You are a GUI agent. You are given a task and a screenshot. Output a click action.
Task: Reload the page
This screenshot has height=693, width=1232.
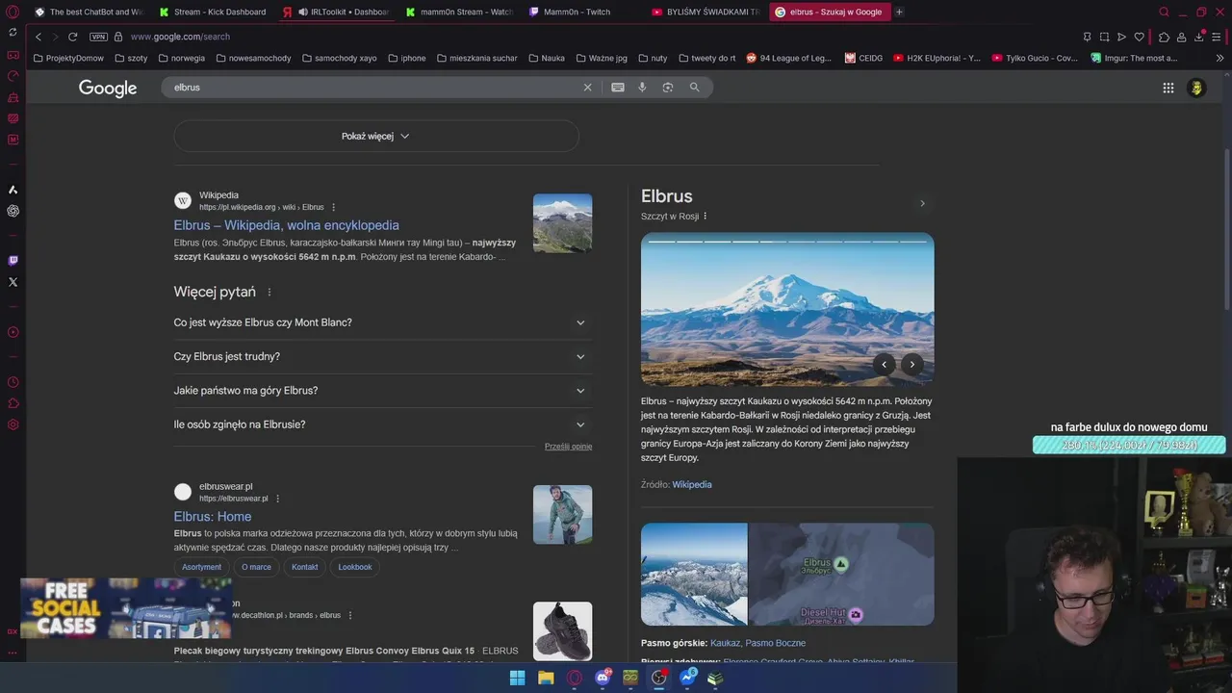pos(72,37)
